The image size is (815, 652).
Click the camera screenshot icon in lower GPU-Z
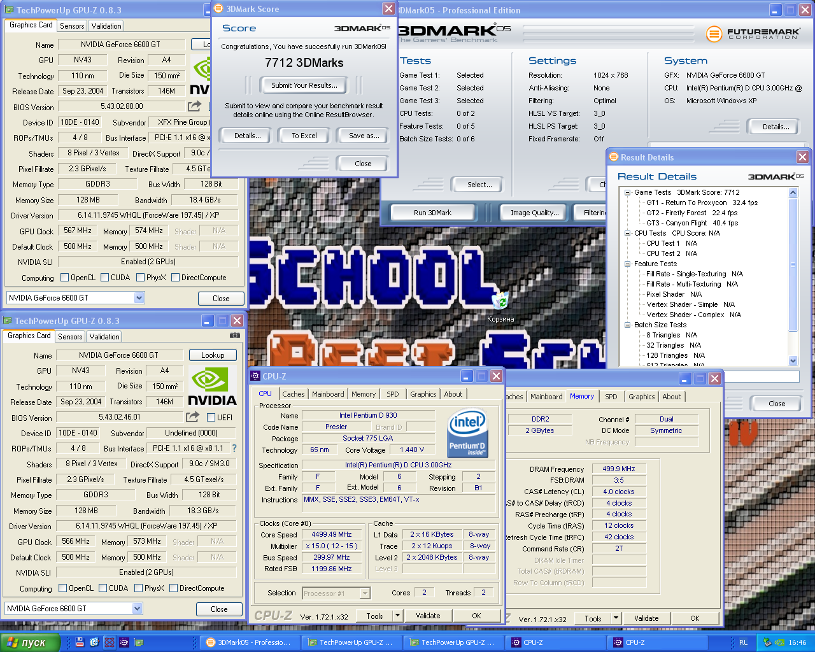235,336
